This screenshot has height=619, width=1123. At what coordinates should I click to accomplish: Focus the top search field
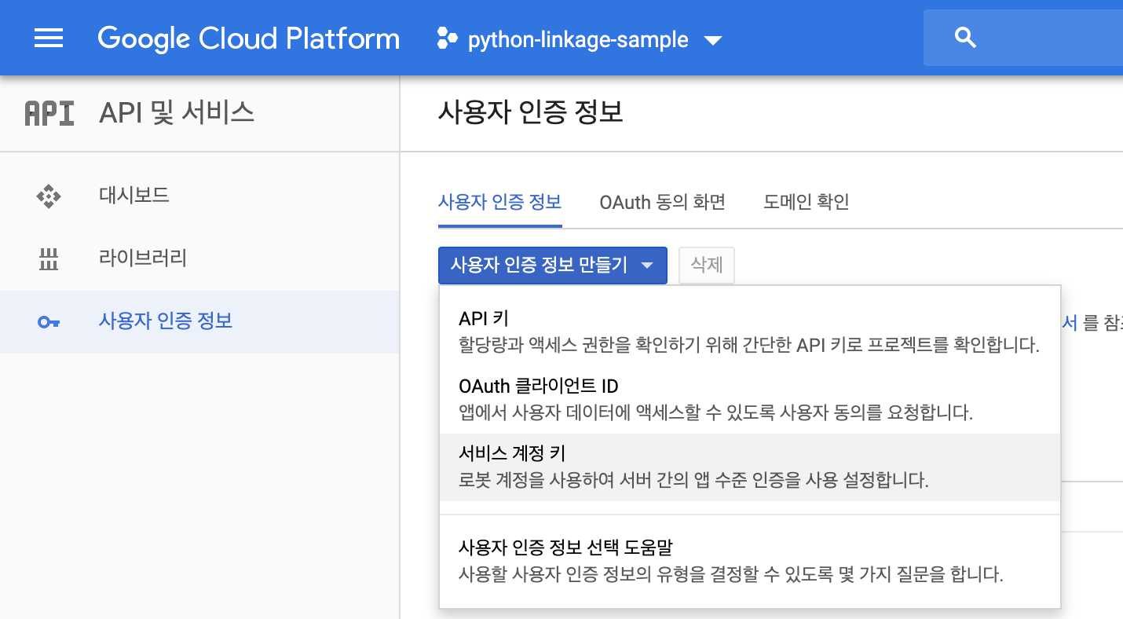(x=1023, y=38)
